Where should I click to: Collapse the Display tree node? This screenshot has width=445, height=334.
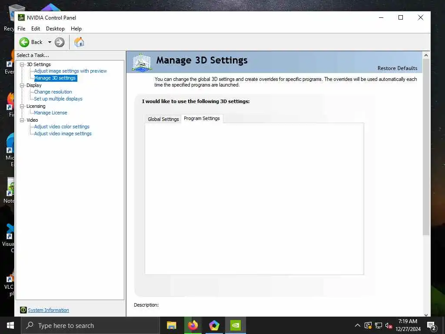[x=22, y=85]
